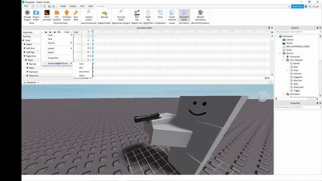Image resolution: width=322 pixels, height=181 pixels.
Task: Open the Import submenu
Action: [57, 48]
